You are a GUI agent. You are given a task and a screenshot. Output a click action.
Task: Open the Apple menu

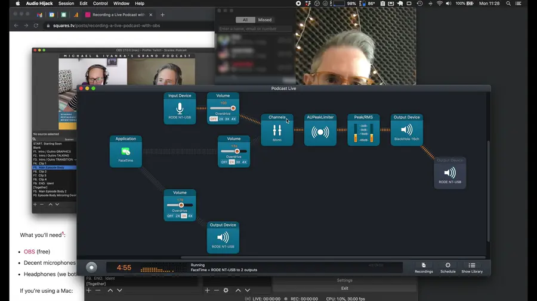pyautogui.click(x=17, y=4)
